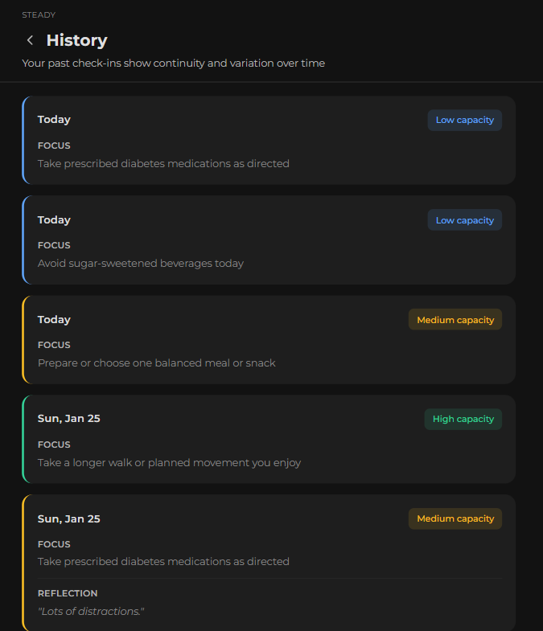Click Low capacity badge on sugar-sweetened beverages card
543x631 pixels.
pyautogui.click(x=464, y=220)
